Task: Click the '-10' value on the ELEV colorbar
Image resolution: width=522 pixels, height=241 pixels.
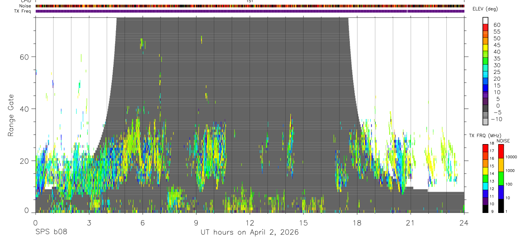Action: point(496,119)
